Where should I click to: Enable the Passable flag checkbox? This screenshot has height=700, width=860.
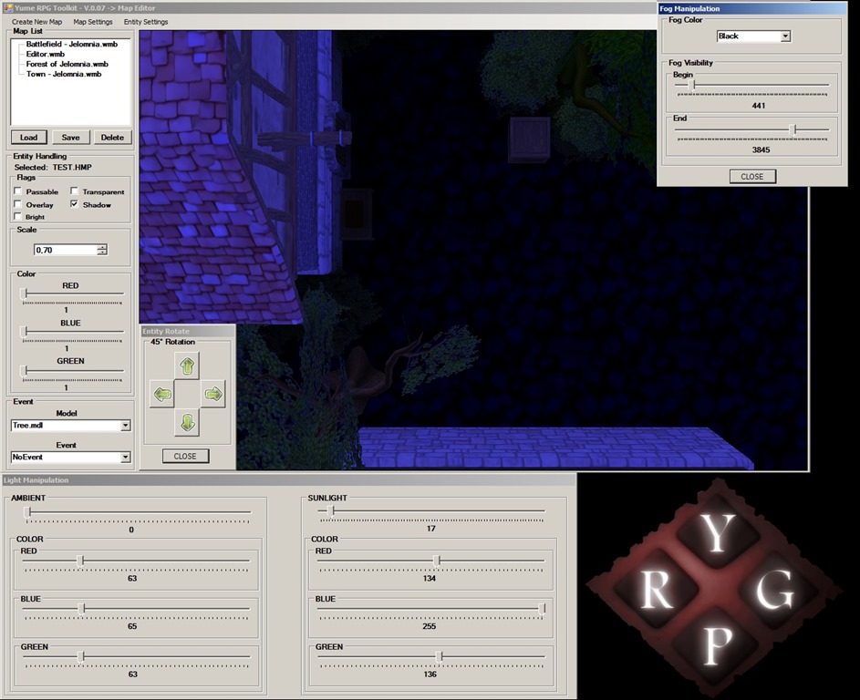pyautogui.click(x=18, y=192)
